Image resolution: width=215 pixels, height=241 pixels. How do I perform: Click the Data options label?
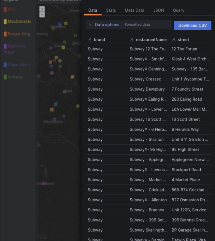107,25
